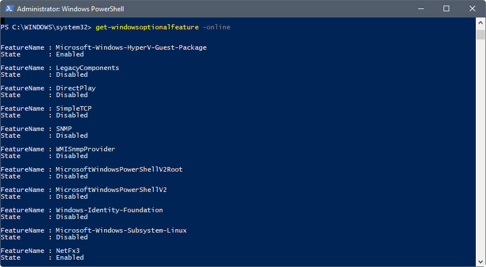Image resolution: width=486 pixels, height=267 pixels.
Task: Maximize the PowerShell window
Action: (x=446, y=8)
